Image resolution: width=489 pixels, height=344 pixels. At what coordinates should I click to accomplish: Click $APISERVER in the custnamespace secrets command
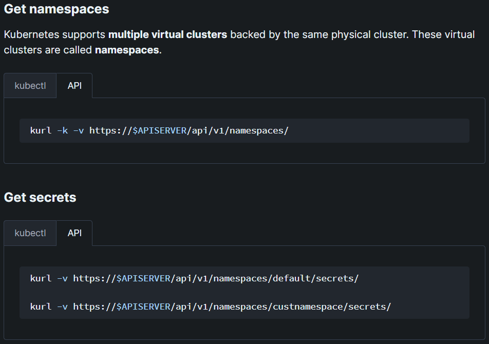point(143,307)
